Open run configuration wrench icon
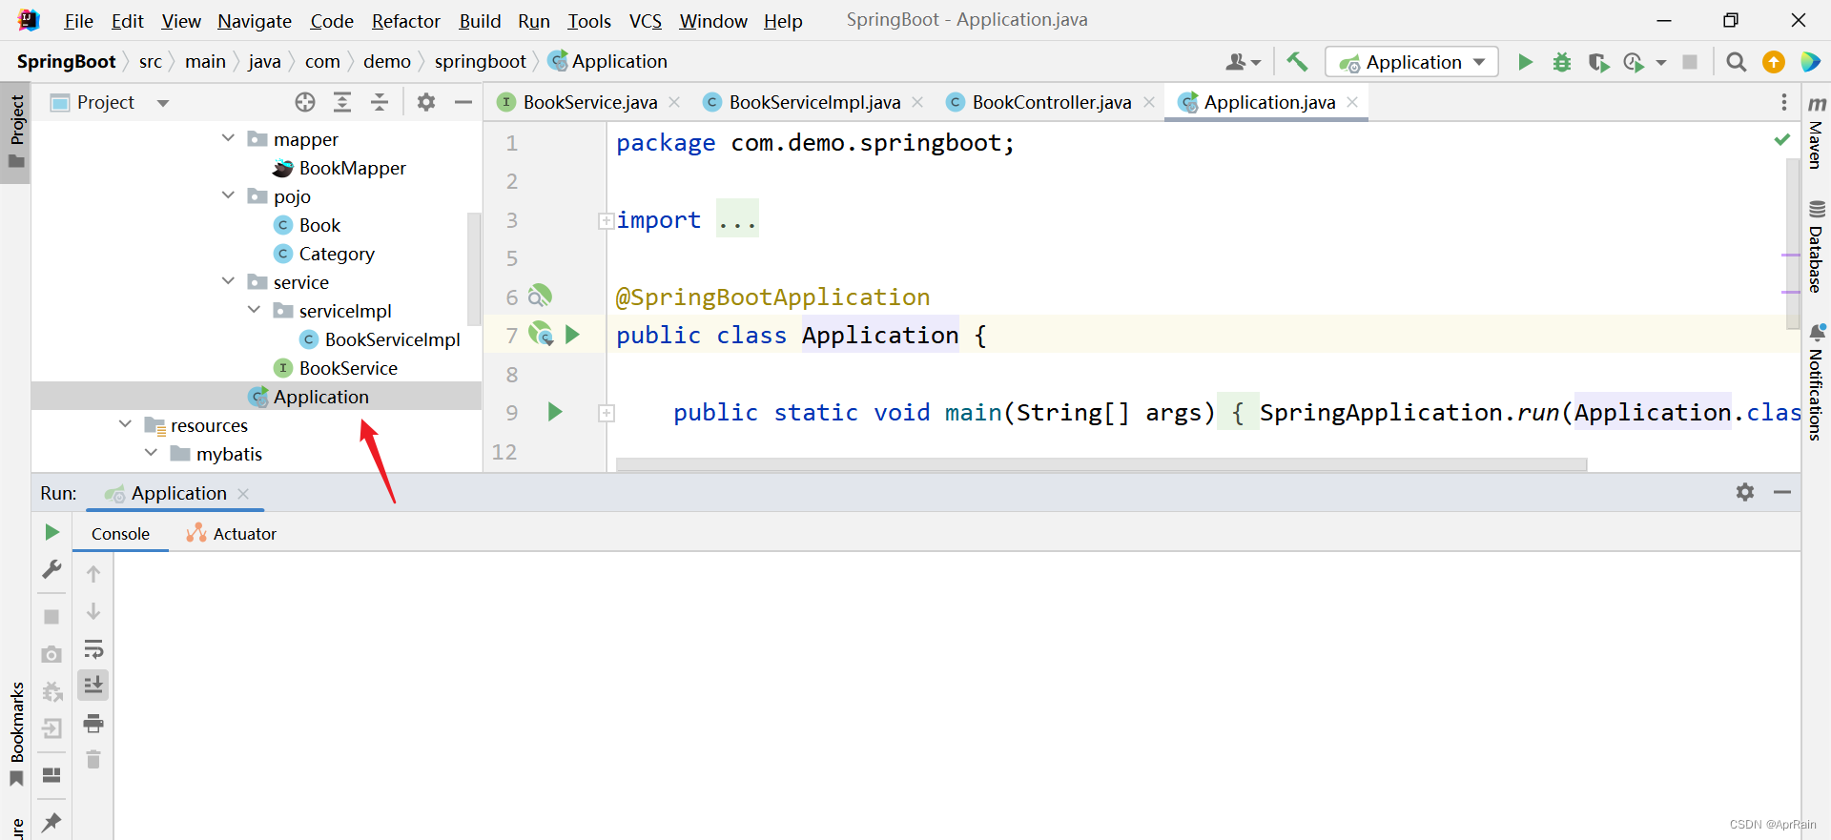This screenshot has height=840, width=1831. (x=52, y=569)
